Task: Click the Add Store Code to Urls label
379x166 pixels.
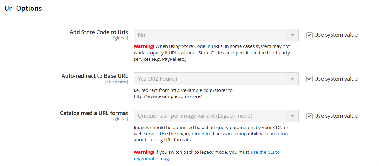Action: click(x=99, y=32)
